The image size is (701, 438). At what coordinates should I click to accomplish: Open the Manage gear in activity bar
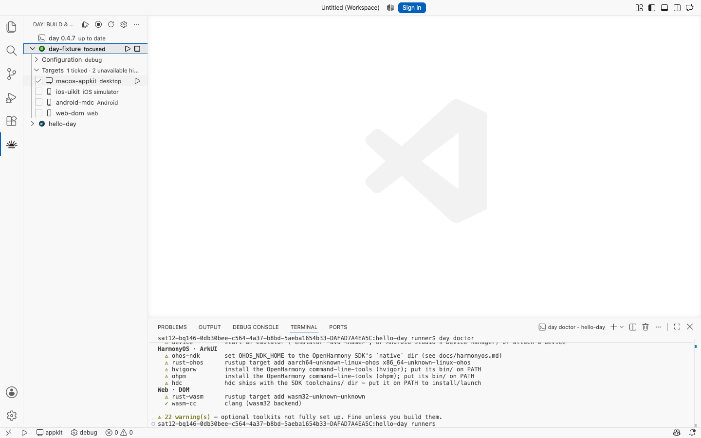pos(12,416)
